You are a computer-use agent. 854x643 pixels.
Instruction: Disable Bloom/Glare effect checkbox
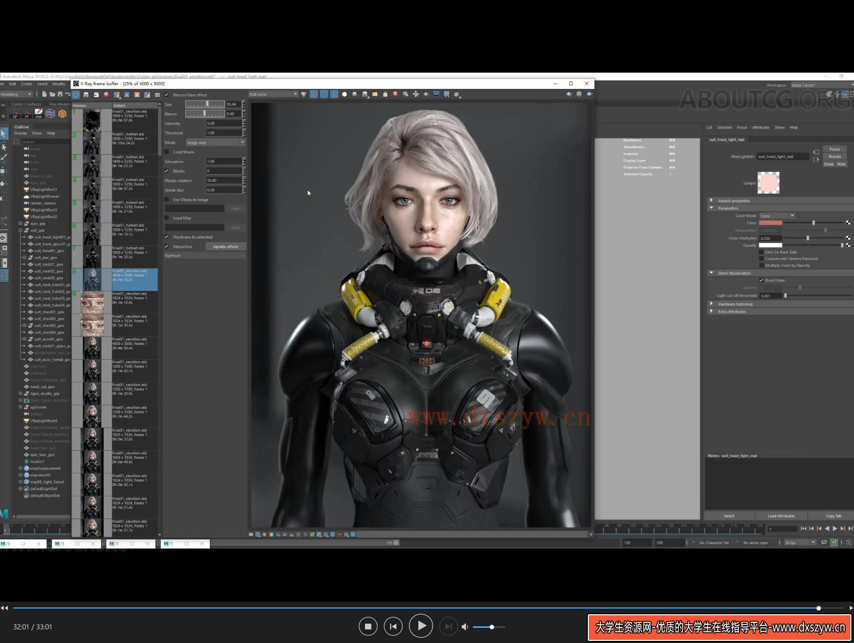(167, 95)
